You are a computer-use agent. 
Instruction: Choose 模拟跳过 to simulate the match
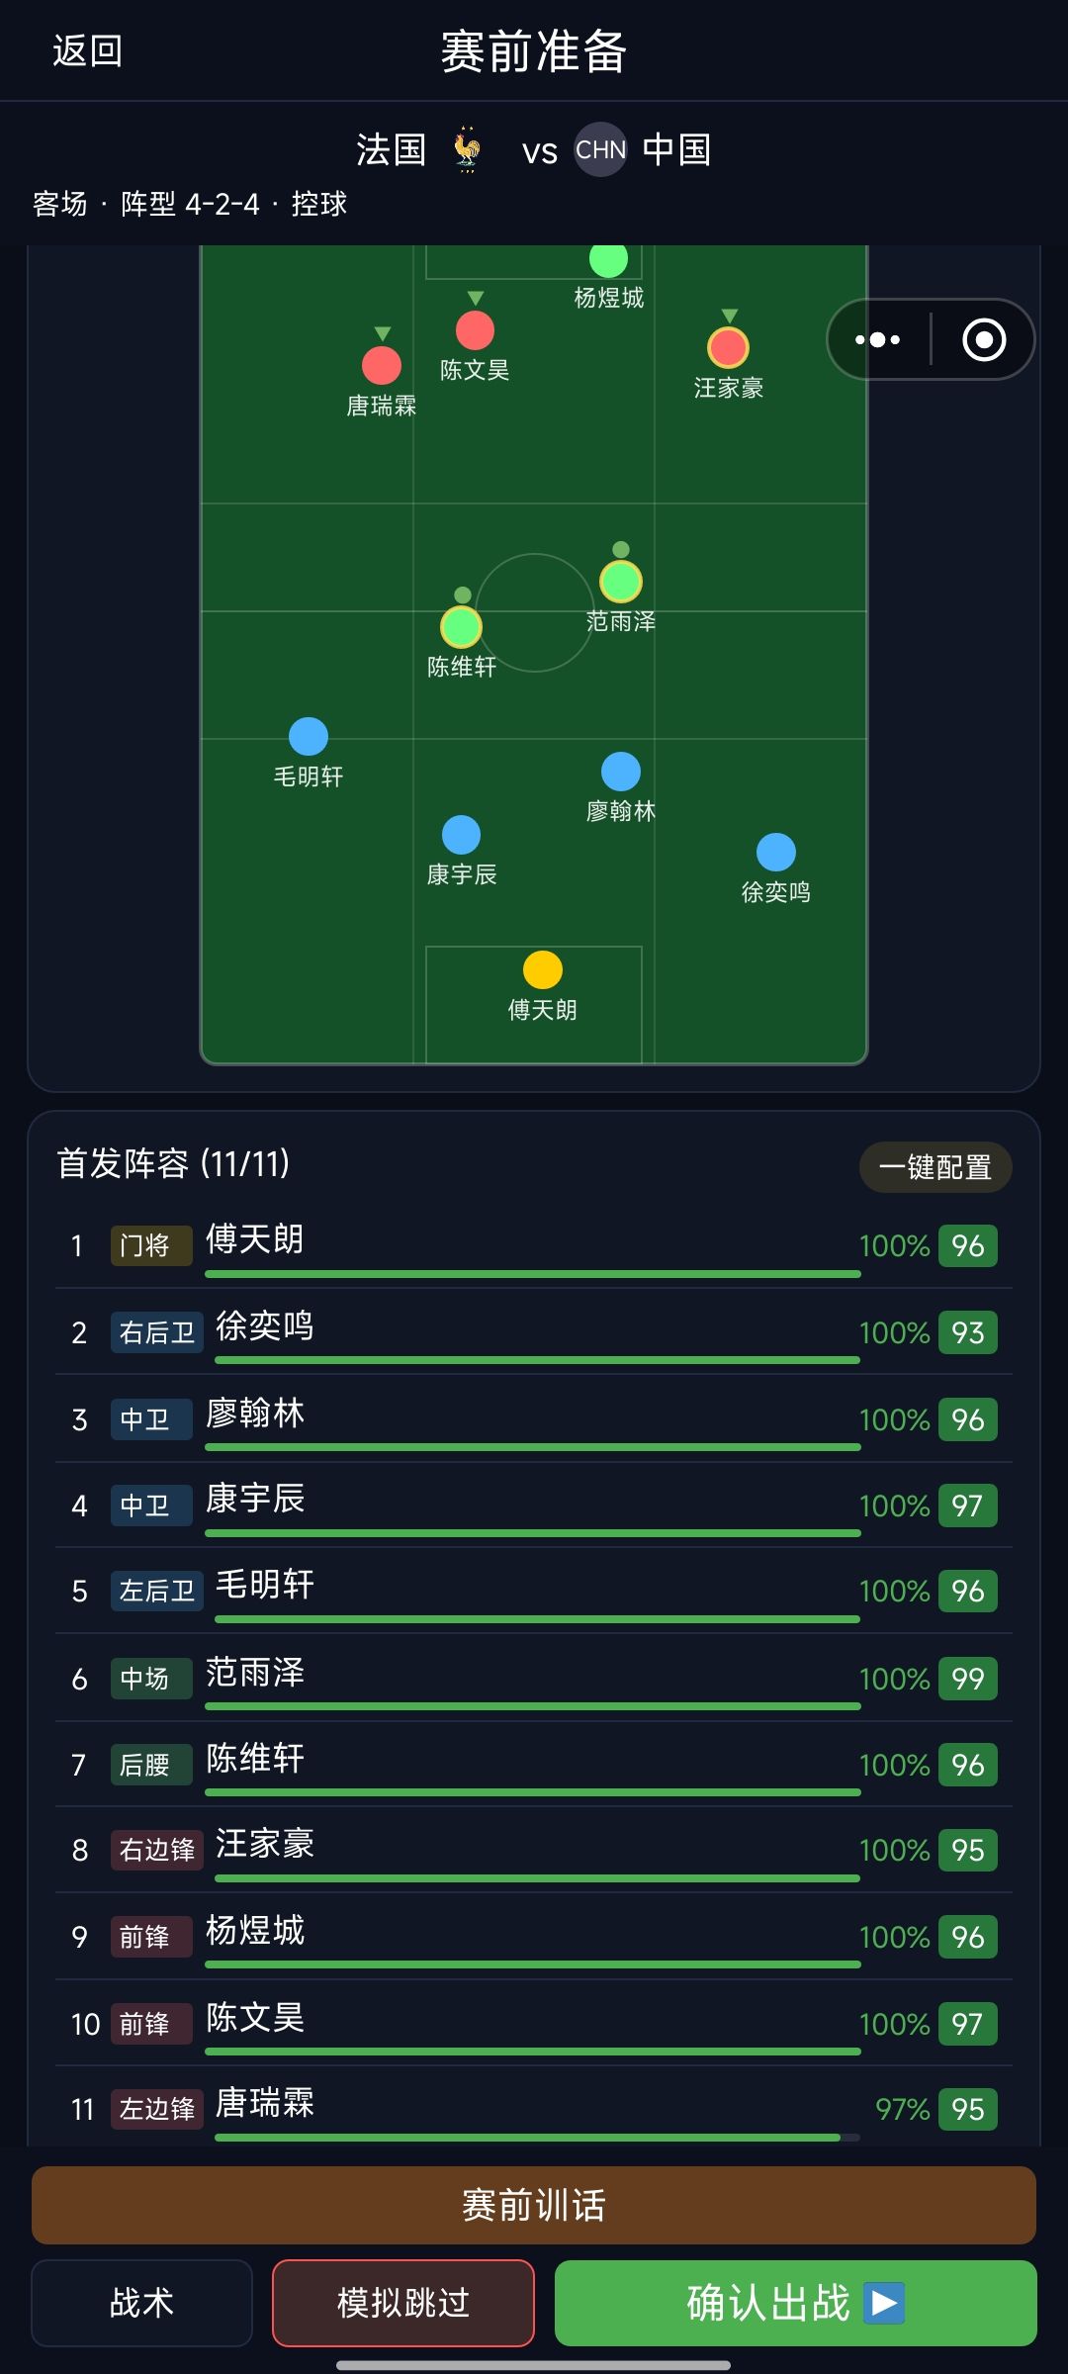(x=403, y=2303)
